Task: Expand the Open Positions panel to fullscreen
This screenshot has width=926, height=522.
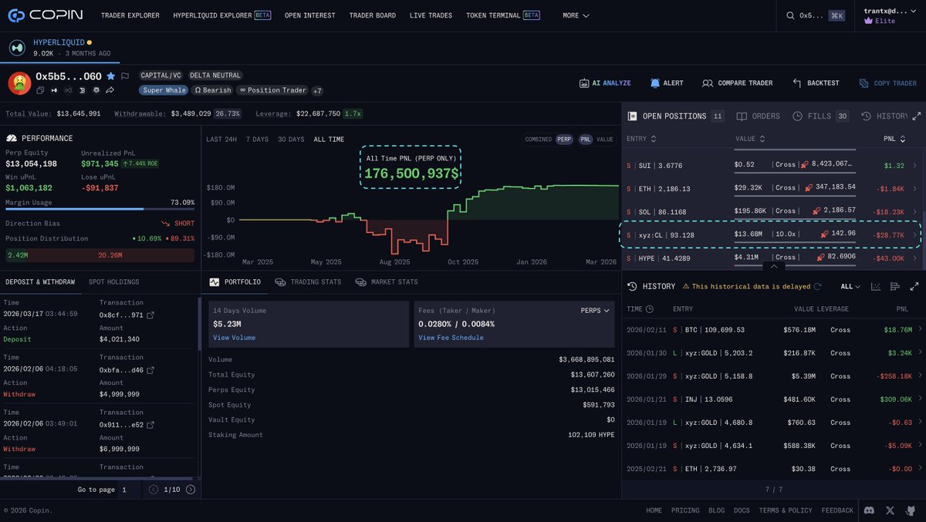Action: (916, 116)
